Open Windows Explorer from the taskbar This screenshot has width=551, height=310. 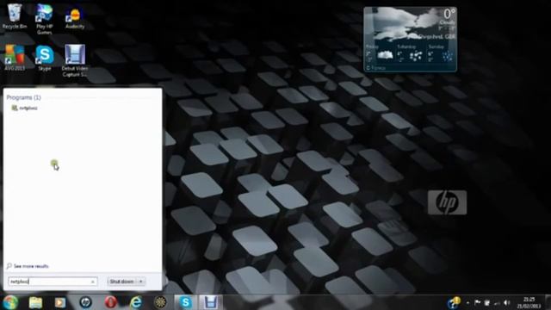35,302
